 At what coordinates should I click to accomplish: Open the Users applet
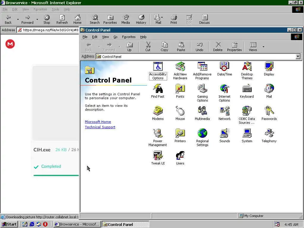pos(180,158)
